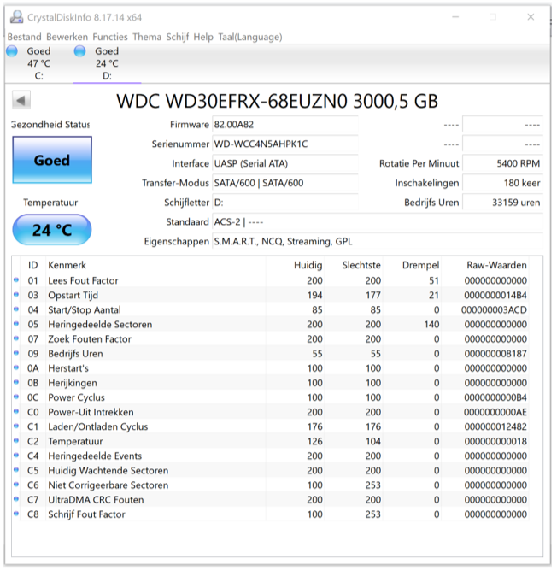Click the Drempel column header
The width and height of the screenshot is (557, 588).
[412, 265]
